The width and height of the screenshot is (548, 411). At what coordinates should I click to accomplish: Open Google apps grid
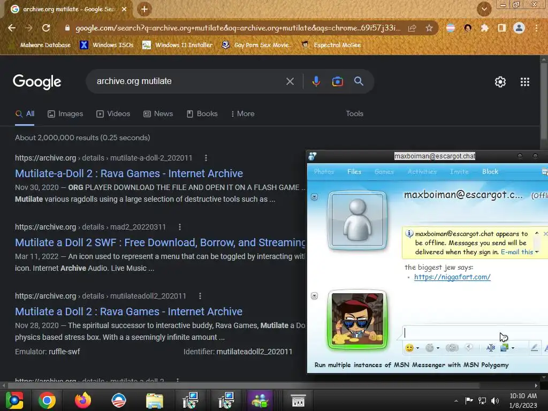click(525, 82)
